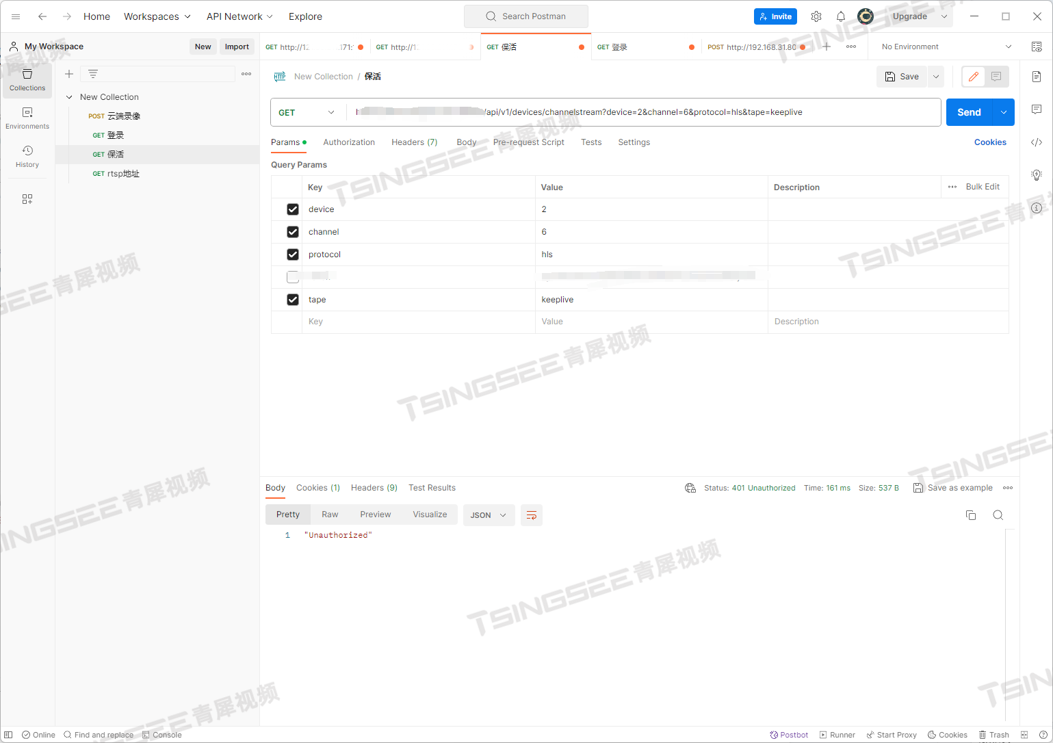
Task: Open the Environments sidebar panel
Action: click(x=27, y=118)
